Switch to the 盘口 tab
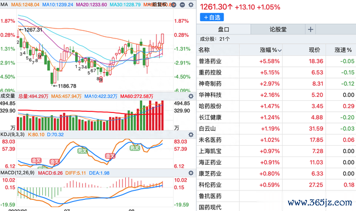Screen dimensions: 356x211 pyautogui.click(x=224, y=30)
